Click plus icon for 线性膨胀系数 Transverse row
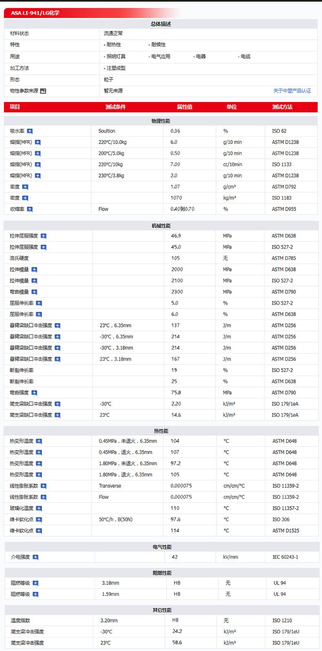Screen dimensions: 322x651 pyautogui.click(x=44, y=486)
